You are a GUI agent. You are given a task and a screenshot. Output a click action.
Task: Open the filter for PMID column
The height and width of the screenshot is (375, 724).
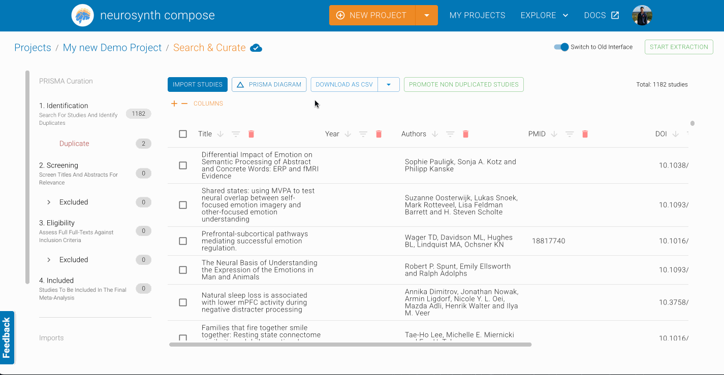(570, 134)
